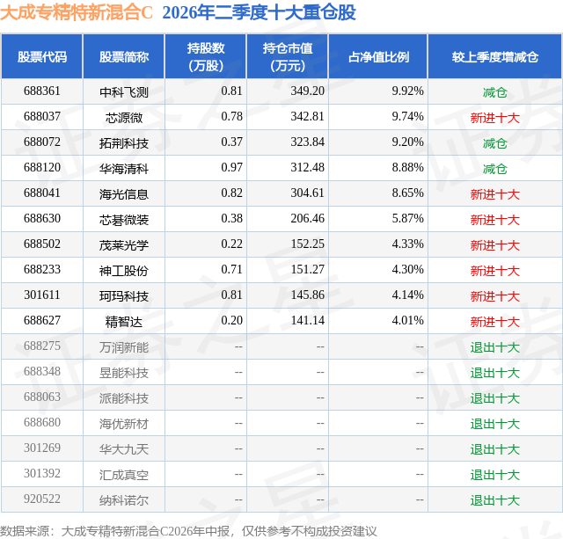Select stock code 301269
The width and height of the screenshot is (563, 539).
(42, 448)
